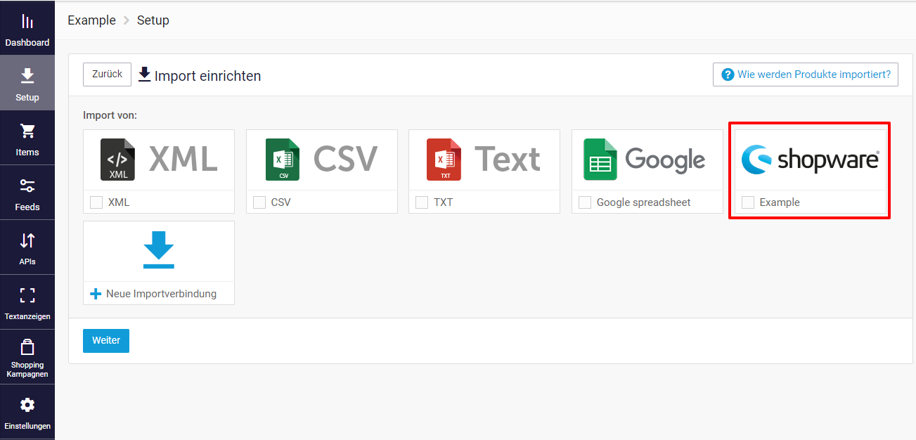
Task: Click the blue Weiter button
Action: click(x=106, y=341)
